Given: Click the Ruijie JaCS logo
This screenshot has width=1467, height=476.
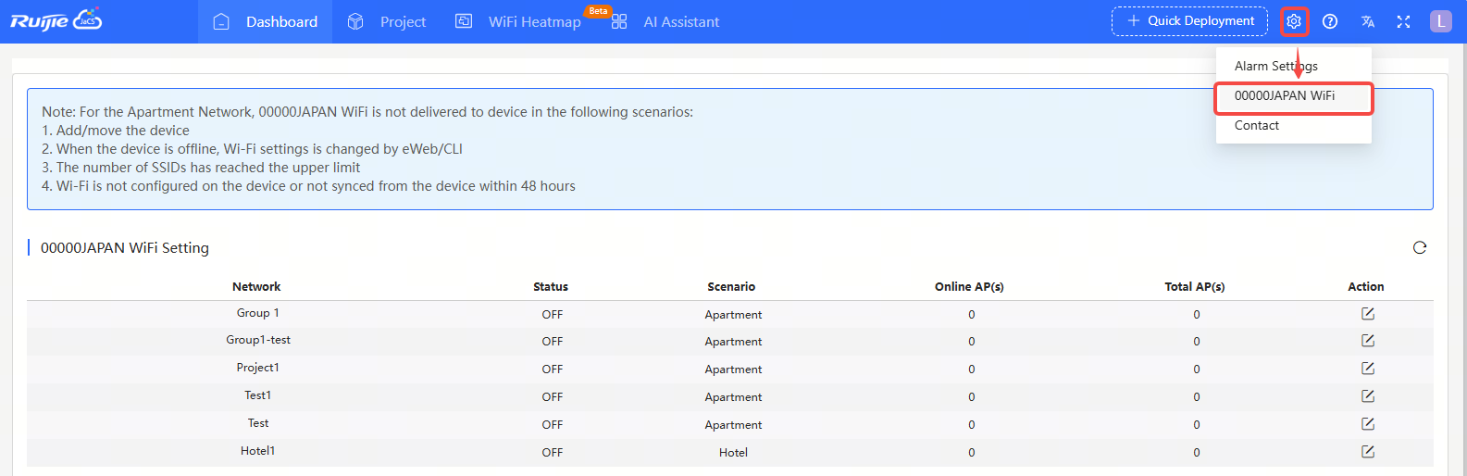Looking at the screenshot, I should pyautogui.click(x=56, y=20).
